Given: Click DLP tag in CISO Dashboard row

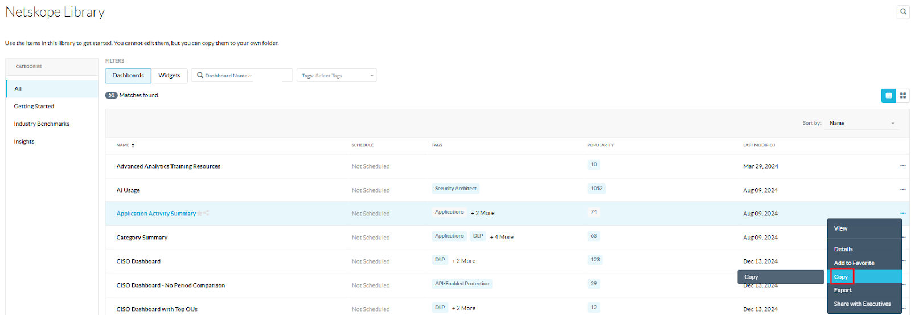Looking at the screenshot, I should (440, 260).
